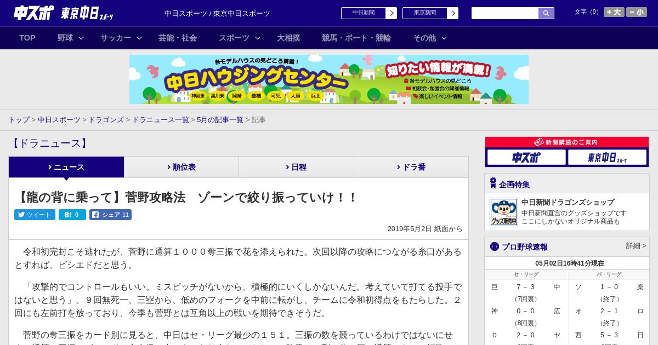Click the セ・リーグ column header
Screen dimensions: 658x345
pyautogui.click(x=526, y=274)
